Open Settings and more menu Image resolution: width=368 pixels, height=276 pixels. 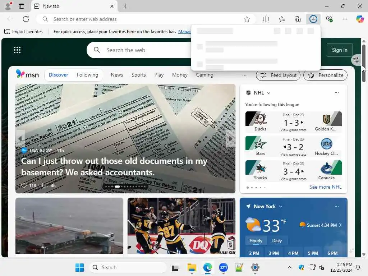coord(345,19)
